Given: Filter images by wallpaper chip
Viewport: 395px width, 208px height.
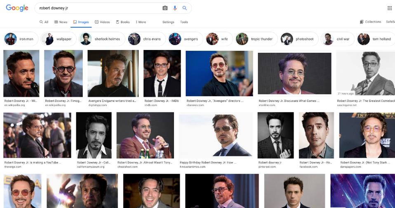Looking at the screenshot, I should (58, 39).
